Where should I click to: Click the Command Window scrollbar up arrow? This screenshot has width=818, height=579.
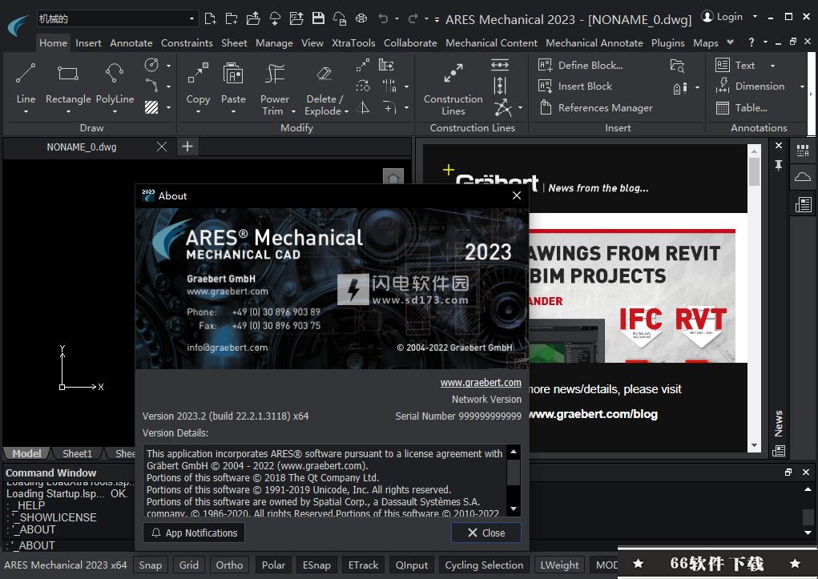(x=808, y=489)
